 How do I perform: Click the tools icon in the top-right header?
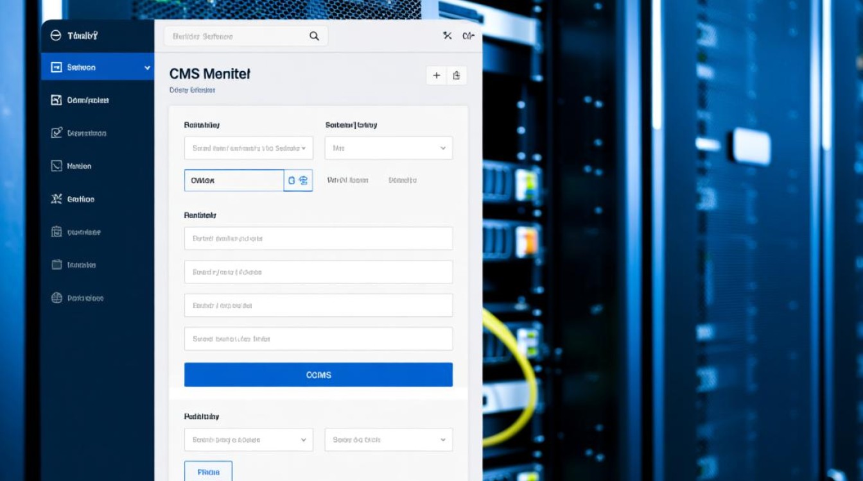[x=448, y=36]
